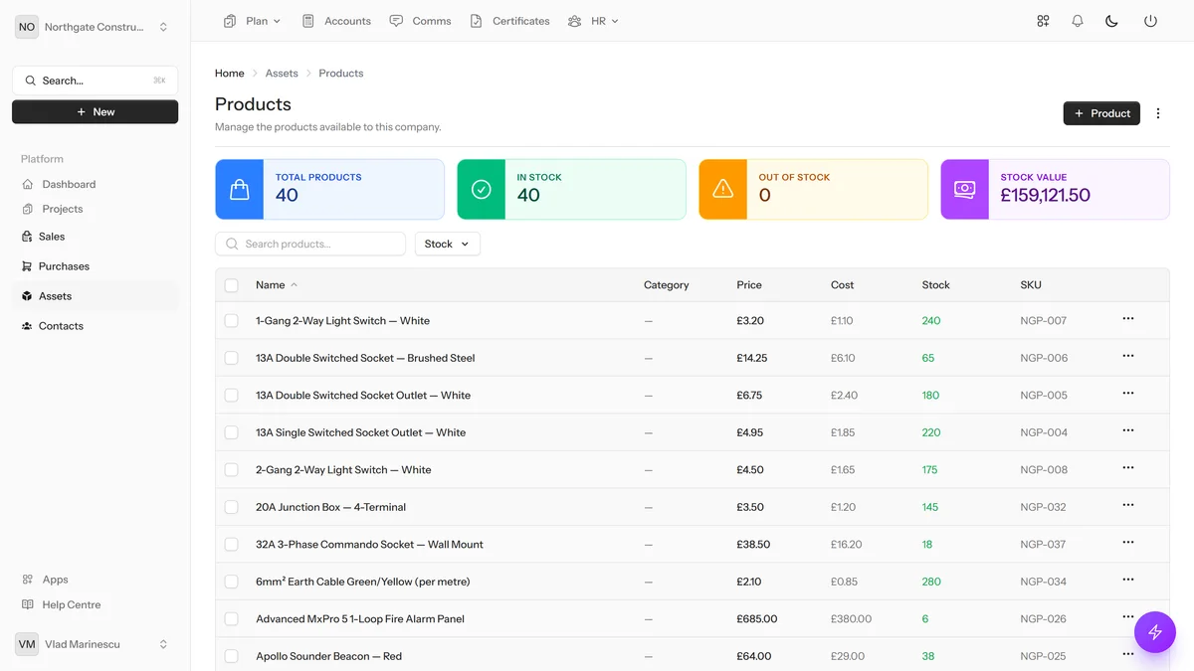Click SKU NGP-037 cell
1194x671 pixels.
(x=1043, y=545)
